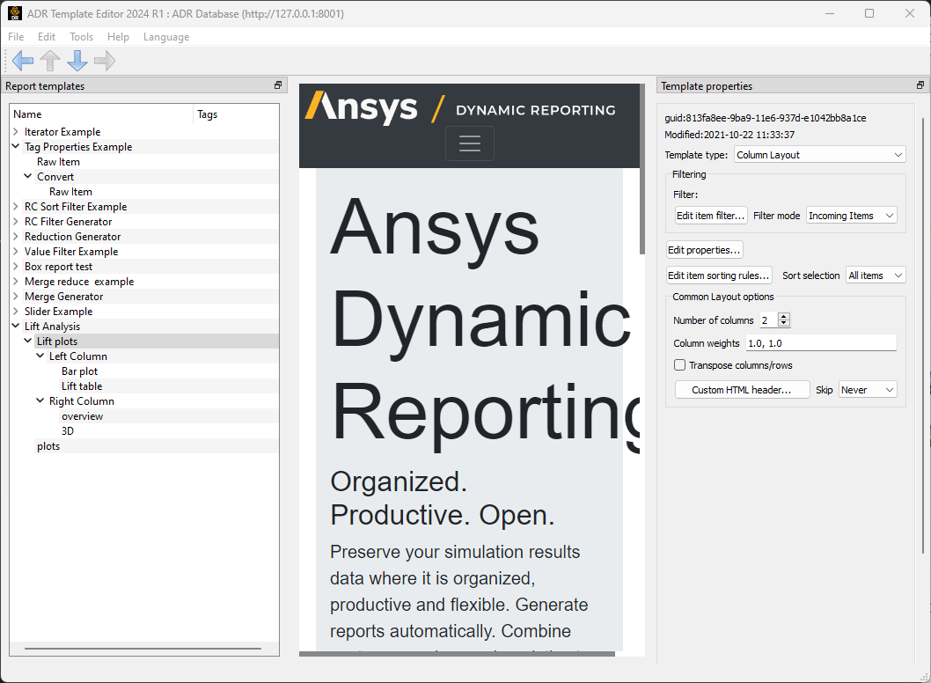Open the hamburger menu in preview
The height and width of the screenshot is (683, 931).
click(470, 143)
